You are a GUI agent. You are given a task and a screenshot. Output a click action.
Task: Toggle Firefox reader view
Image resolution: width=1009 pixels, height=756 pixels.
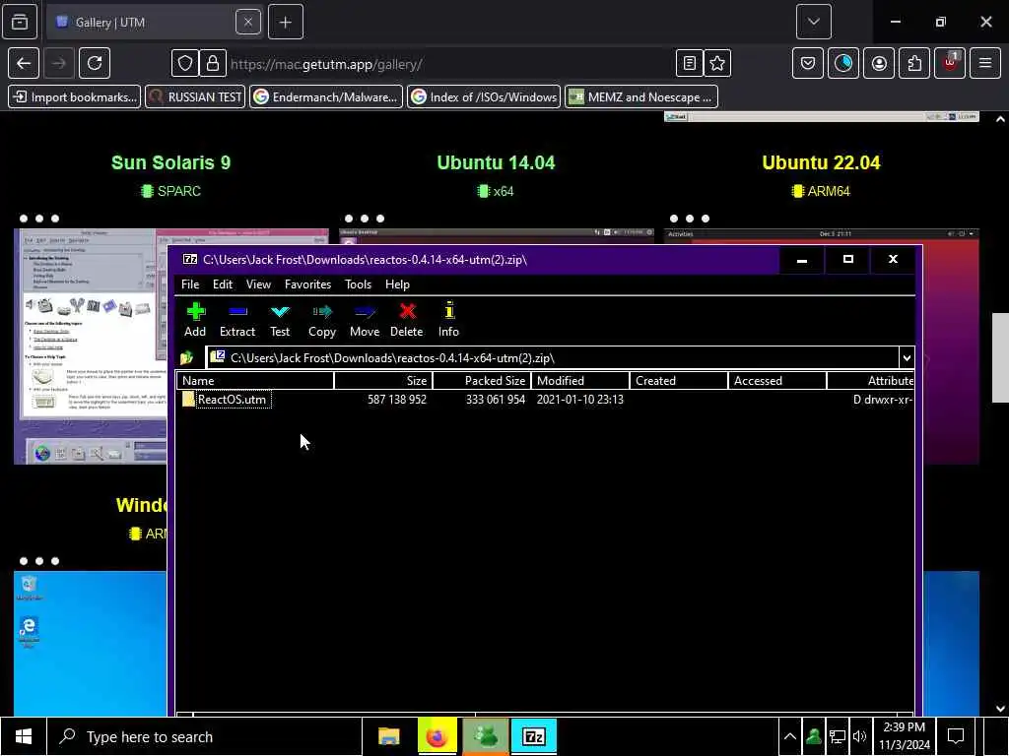[689, 63]
